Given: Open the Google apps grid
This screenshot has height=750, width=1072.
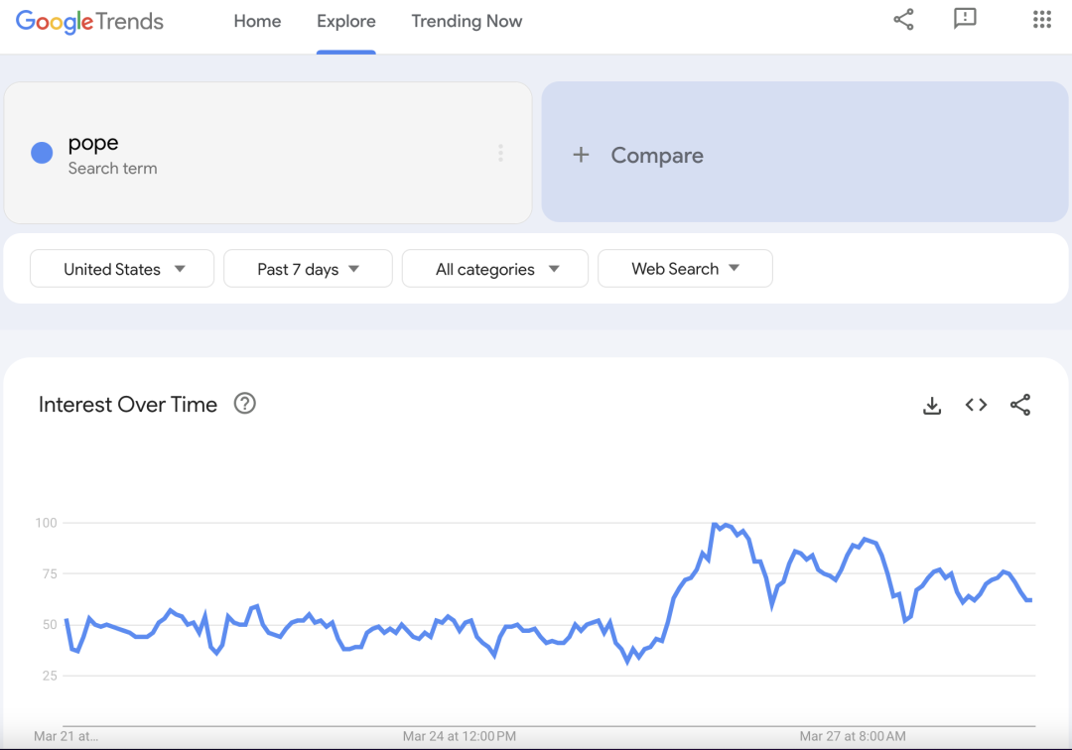Looking at the screenshot, I should [1041, 20].
